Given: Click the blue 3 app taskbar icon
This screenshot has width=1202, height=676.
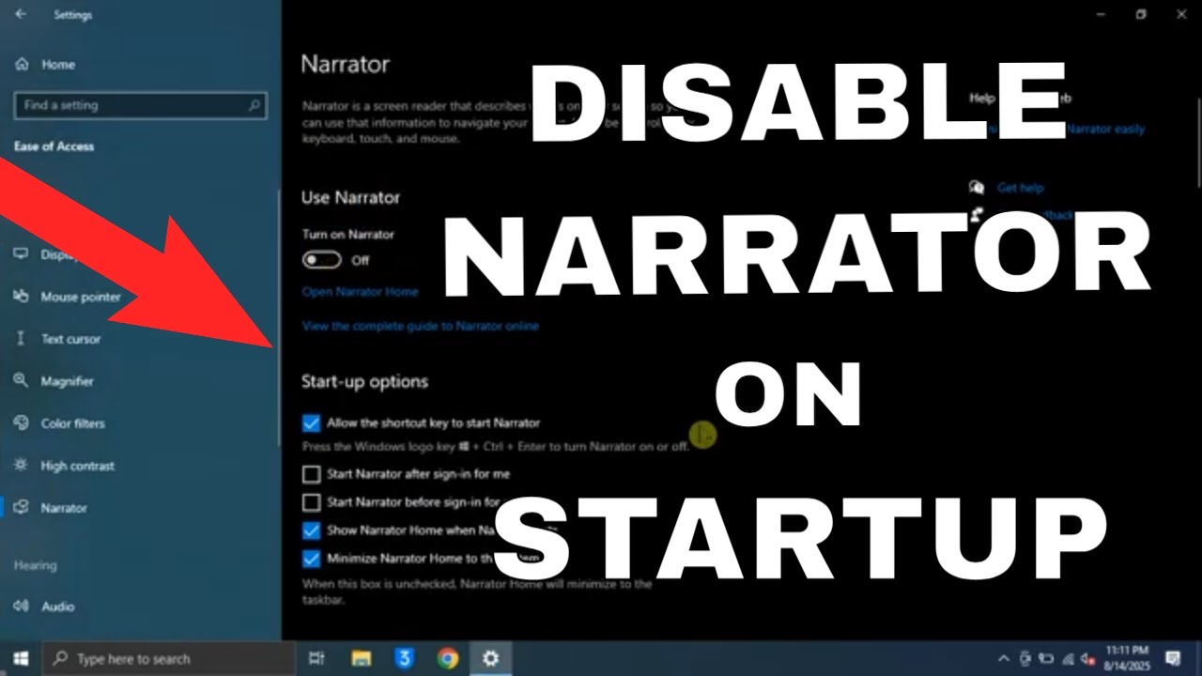Looking at the screenshot, I should pyautogui.click(x=405, y=658).
